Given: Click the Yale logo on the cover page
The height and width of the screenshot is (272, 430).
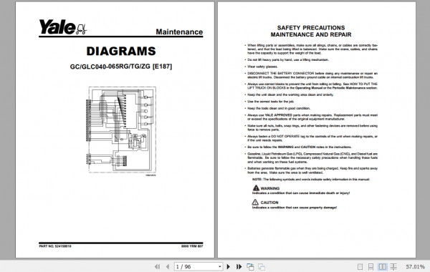Looking at the screenshot, I should click(x=63, y=27).
